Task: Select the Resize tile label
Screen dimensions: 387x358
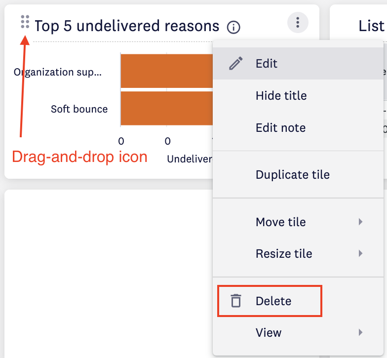Action: pyautogui.click(x=284, y=254)
